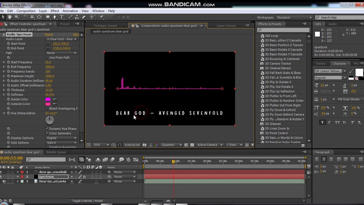Select the Rectangle shape tool
This screenshot has width=364, height=205.
click(48, 17)
